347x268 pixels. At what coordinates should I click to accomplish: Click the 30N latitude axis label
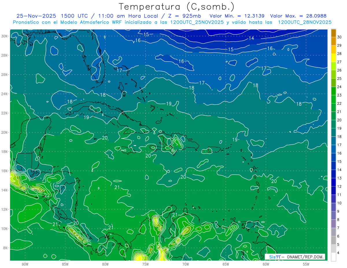coord(4,36)
